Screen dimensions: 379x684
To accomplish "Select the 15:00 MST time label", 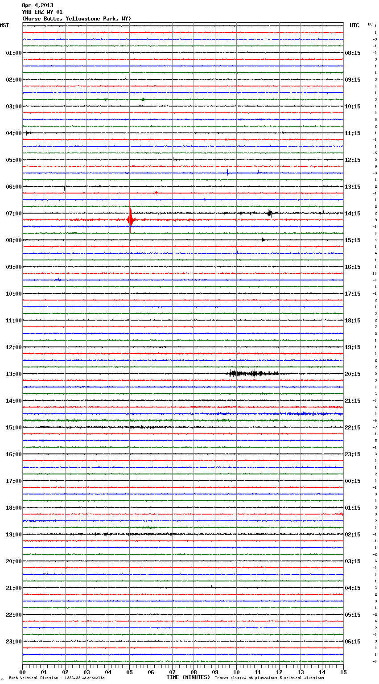I will pyautogui.click(x=14, y=428).
